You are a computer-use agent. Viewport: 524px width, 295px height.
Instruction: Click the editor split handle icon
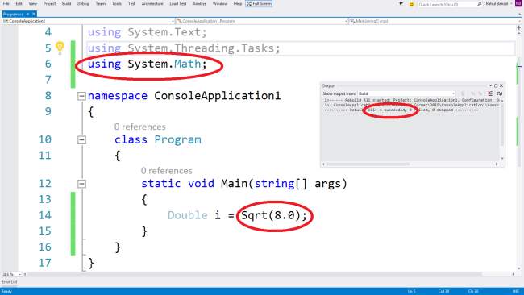tap(518, 27)
